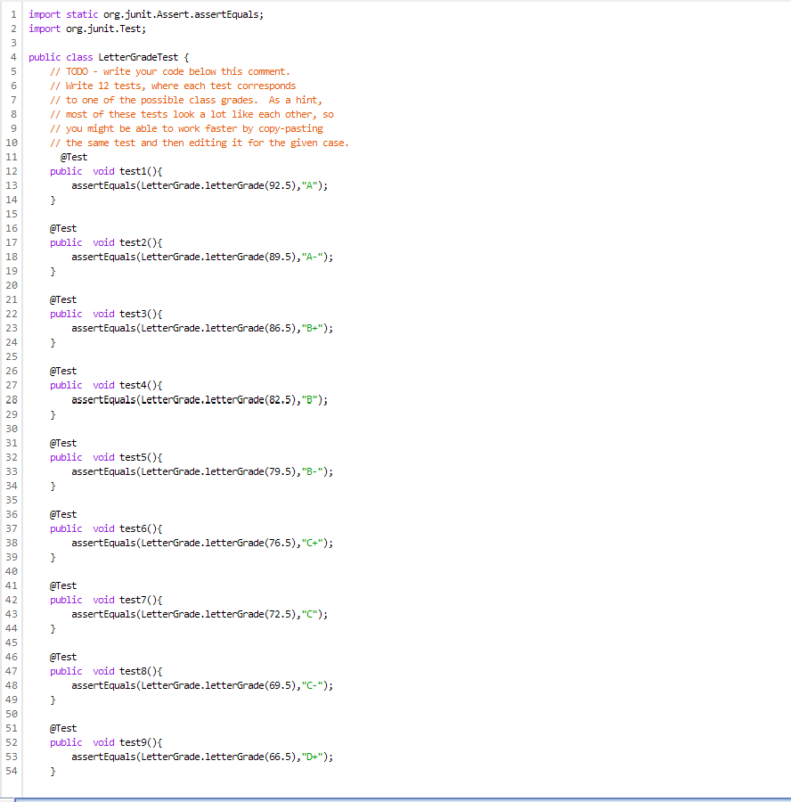Viewport: 791px width, 802px height.
Task: Click line number 54 in the gutter
Action: click(12, 770)
